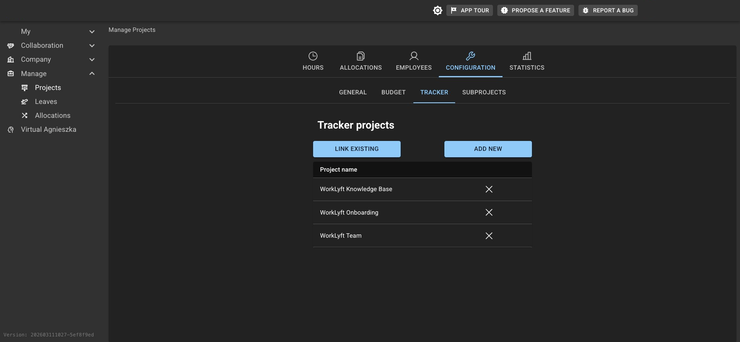
Task: Toggle the light/dark theme sun icon
Action: [437, 10]
